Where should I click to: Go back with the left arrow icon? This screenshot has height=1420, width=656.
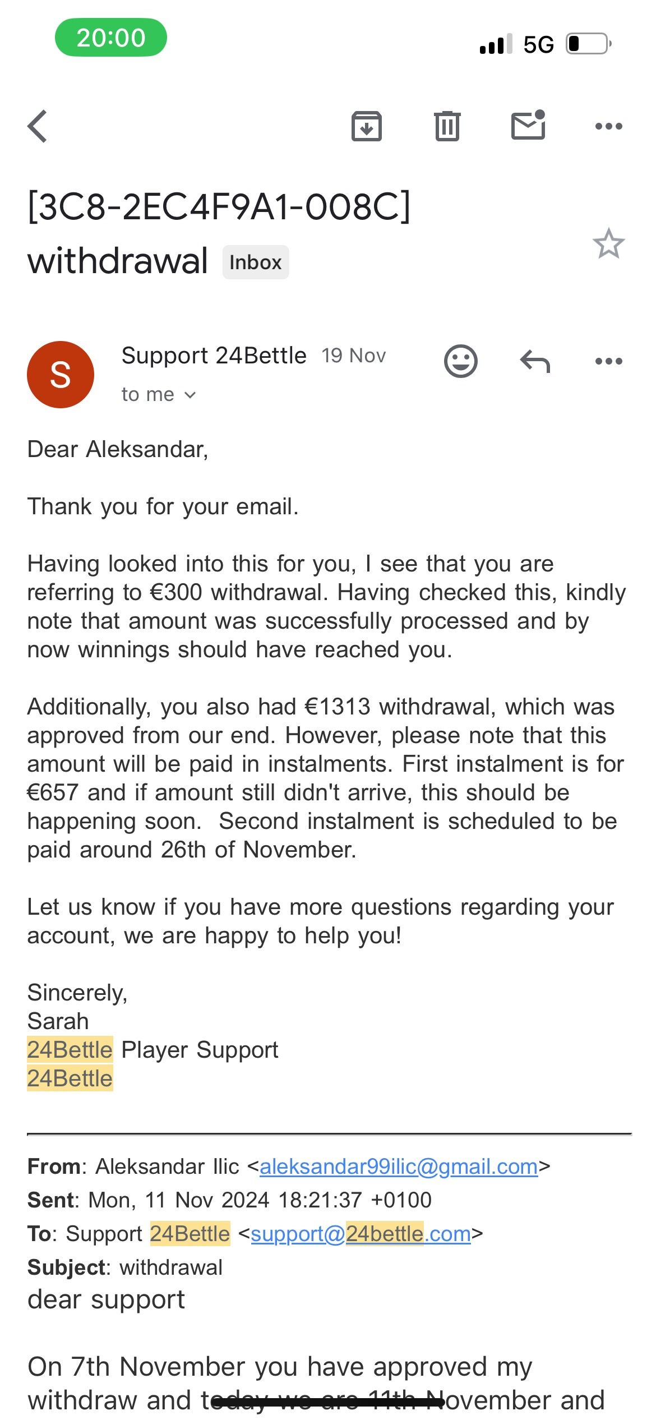coord(38,126)
